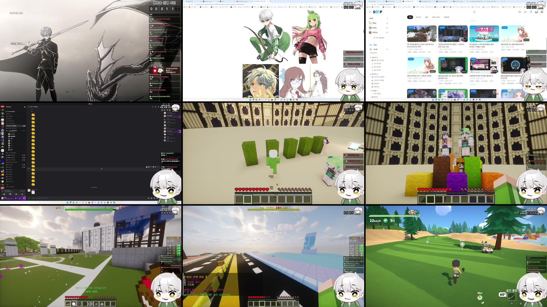Switch to the 클립 tab on SOOP
The height and width of the screenshot is (307, 547).
coord(426,17)
